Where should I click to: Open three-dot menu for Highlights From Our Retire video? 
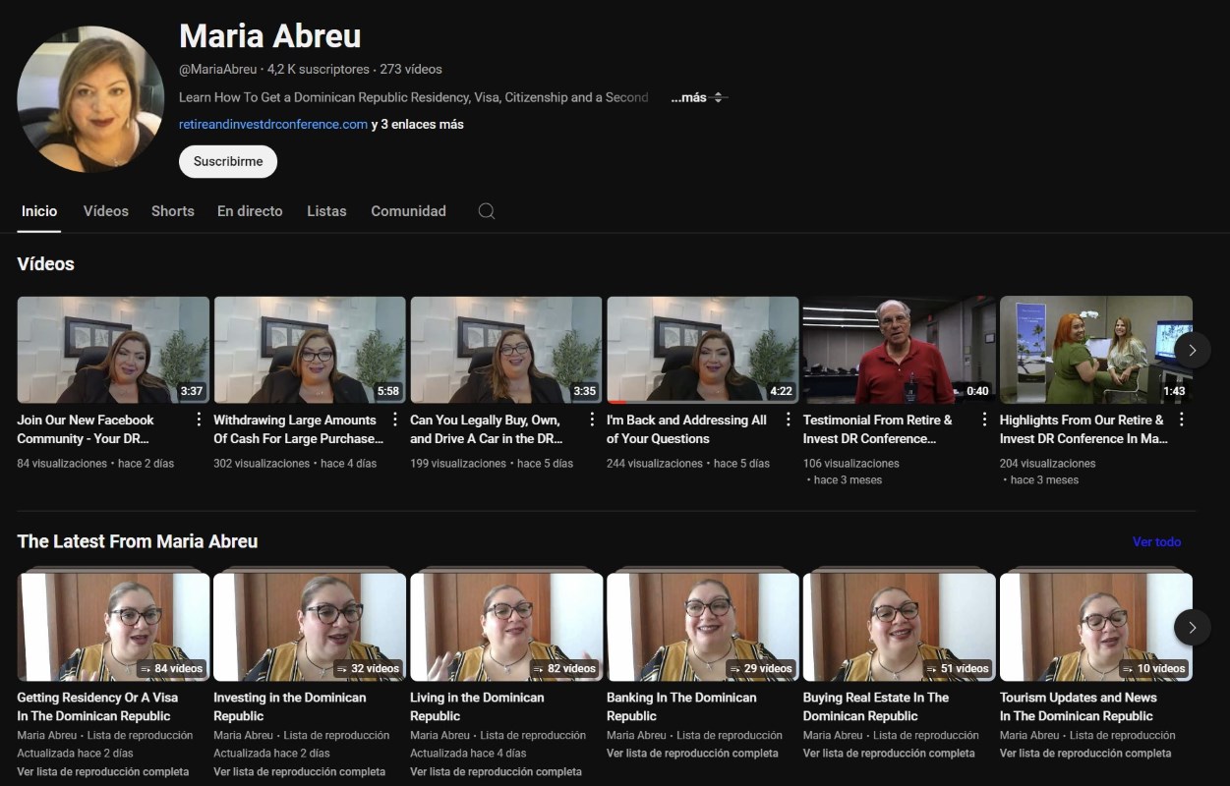click(1182, 420)
